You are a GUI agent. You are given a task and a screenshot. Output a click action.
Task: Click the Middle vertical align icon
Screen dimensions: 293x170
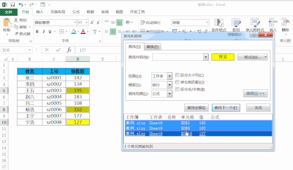(113, 22)
